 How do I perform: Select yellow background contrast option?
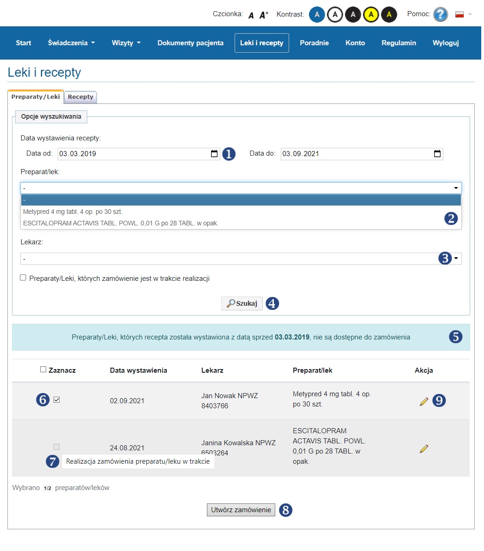tap(371, 15)
